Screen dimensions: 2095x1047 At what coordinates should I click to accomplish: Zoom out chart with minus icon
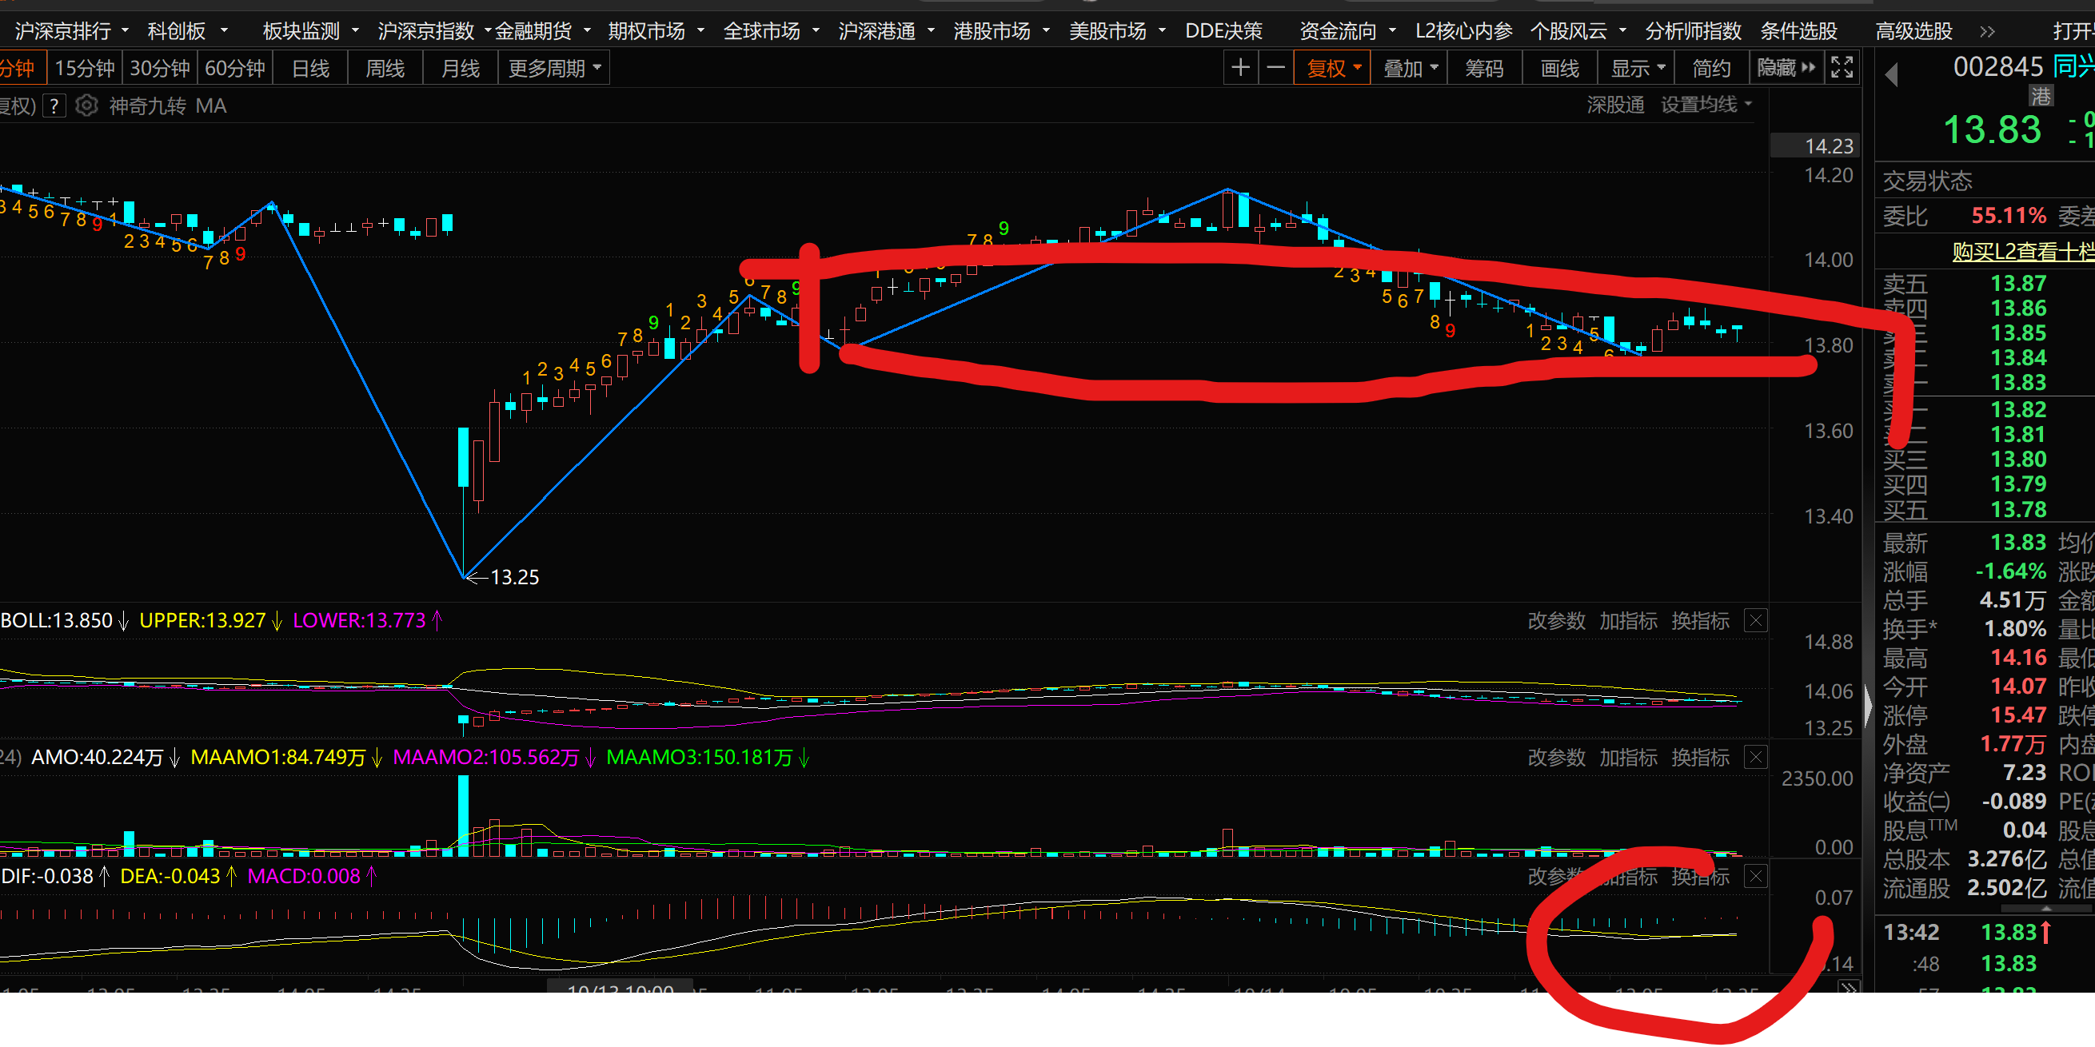click(x=1276, y=68)
